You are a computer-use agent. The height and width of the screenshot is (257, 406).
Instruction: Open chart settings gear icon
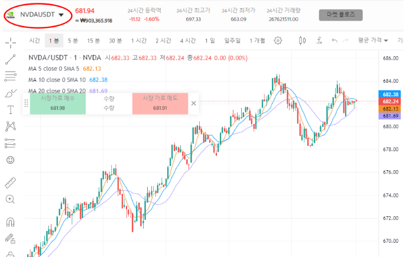[x=278, y=41]
